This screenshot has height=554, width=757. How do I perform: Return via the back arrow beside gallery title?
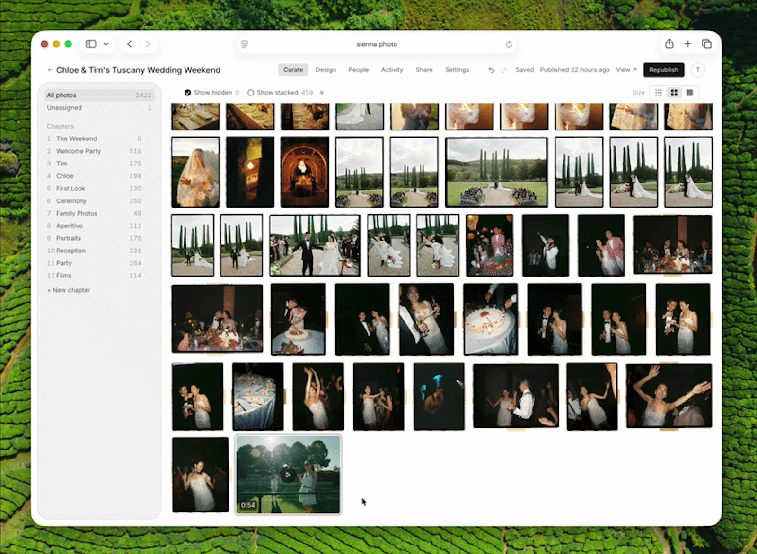pos(50,70)
